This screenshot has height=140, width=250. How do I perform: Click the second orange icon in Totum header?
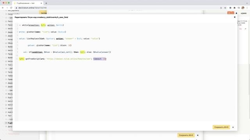coord(233,13)
